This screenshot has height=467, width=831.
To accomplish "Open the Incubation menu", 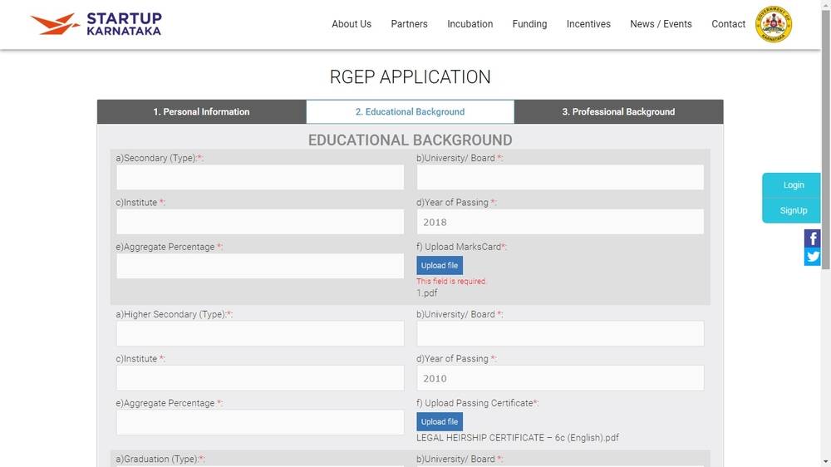I will coord(470,24).
